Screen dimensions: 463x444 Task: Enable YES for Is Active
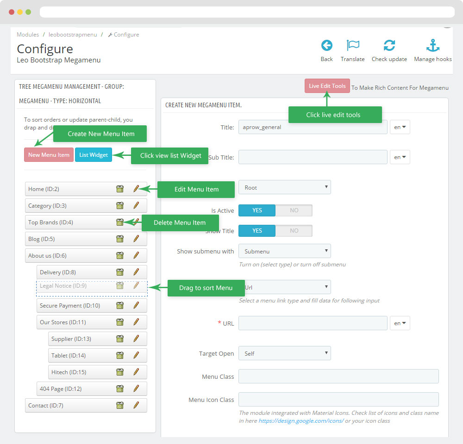click(257, 210)
